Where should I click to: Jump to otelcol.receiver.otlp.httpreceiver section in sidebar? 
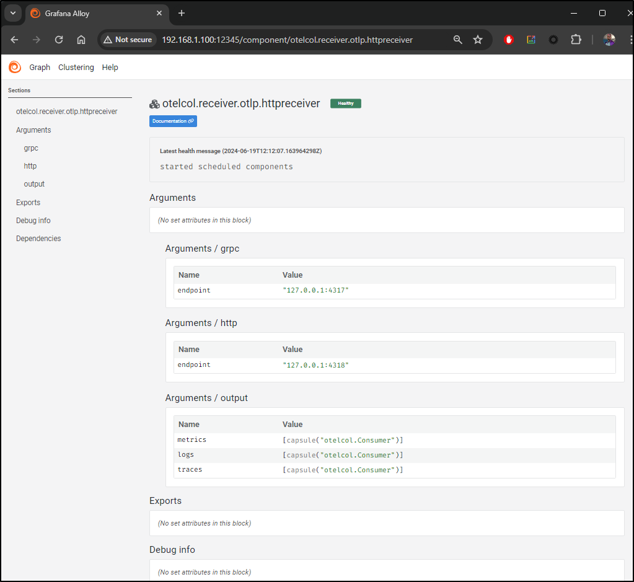click(67, 111)
